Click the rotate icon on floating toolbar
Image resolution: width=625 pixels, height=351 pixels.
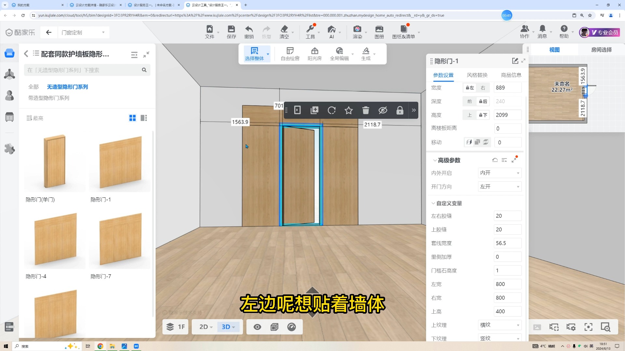331,110
